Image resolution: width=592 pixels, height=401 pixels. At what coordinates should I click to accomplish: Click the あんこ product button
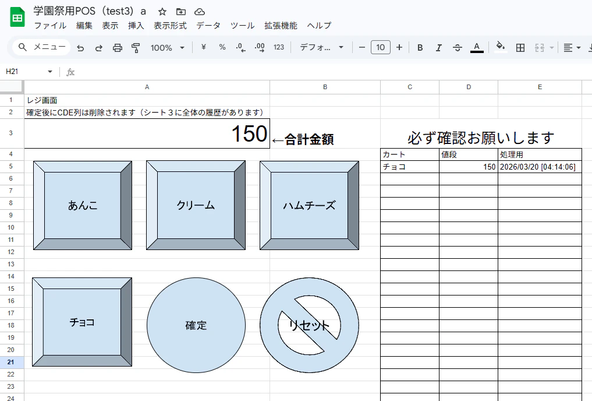(x=83, y=205)
